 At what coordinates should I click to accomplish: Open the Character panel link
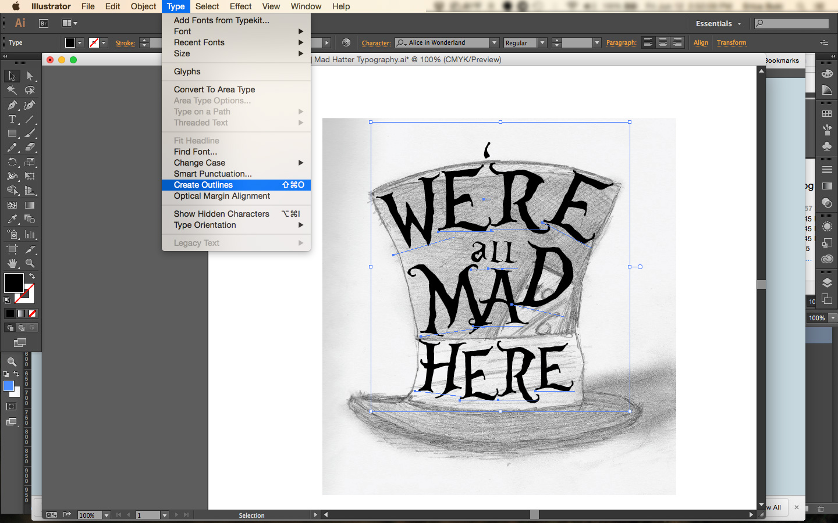[376, 43]
